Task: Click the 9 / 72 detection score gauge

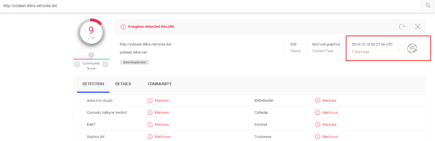Action: click(91, 32)
